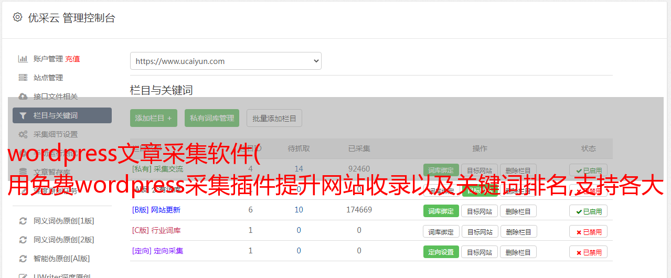The width and height of the screenshot is (671, 278).
Task: Toggle 已启用 status for 采集交流
Action: click(x=589, y=170)
